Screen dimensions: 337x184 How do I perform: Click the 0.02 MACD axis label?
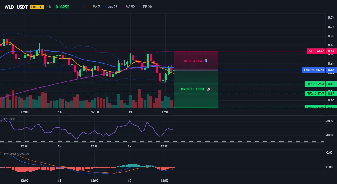pos(330,153)
